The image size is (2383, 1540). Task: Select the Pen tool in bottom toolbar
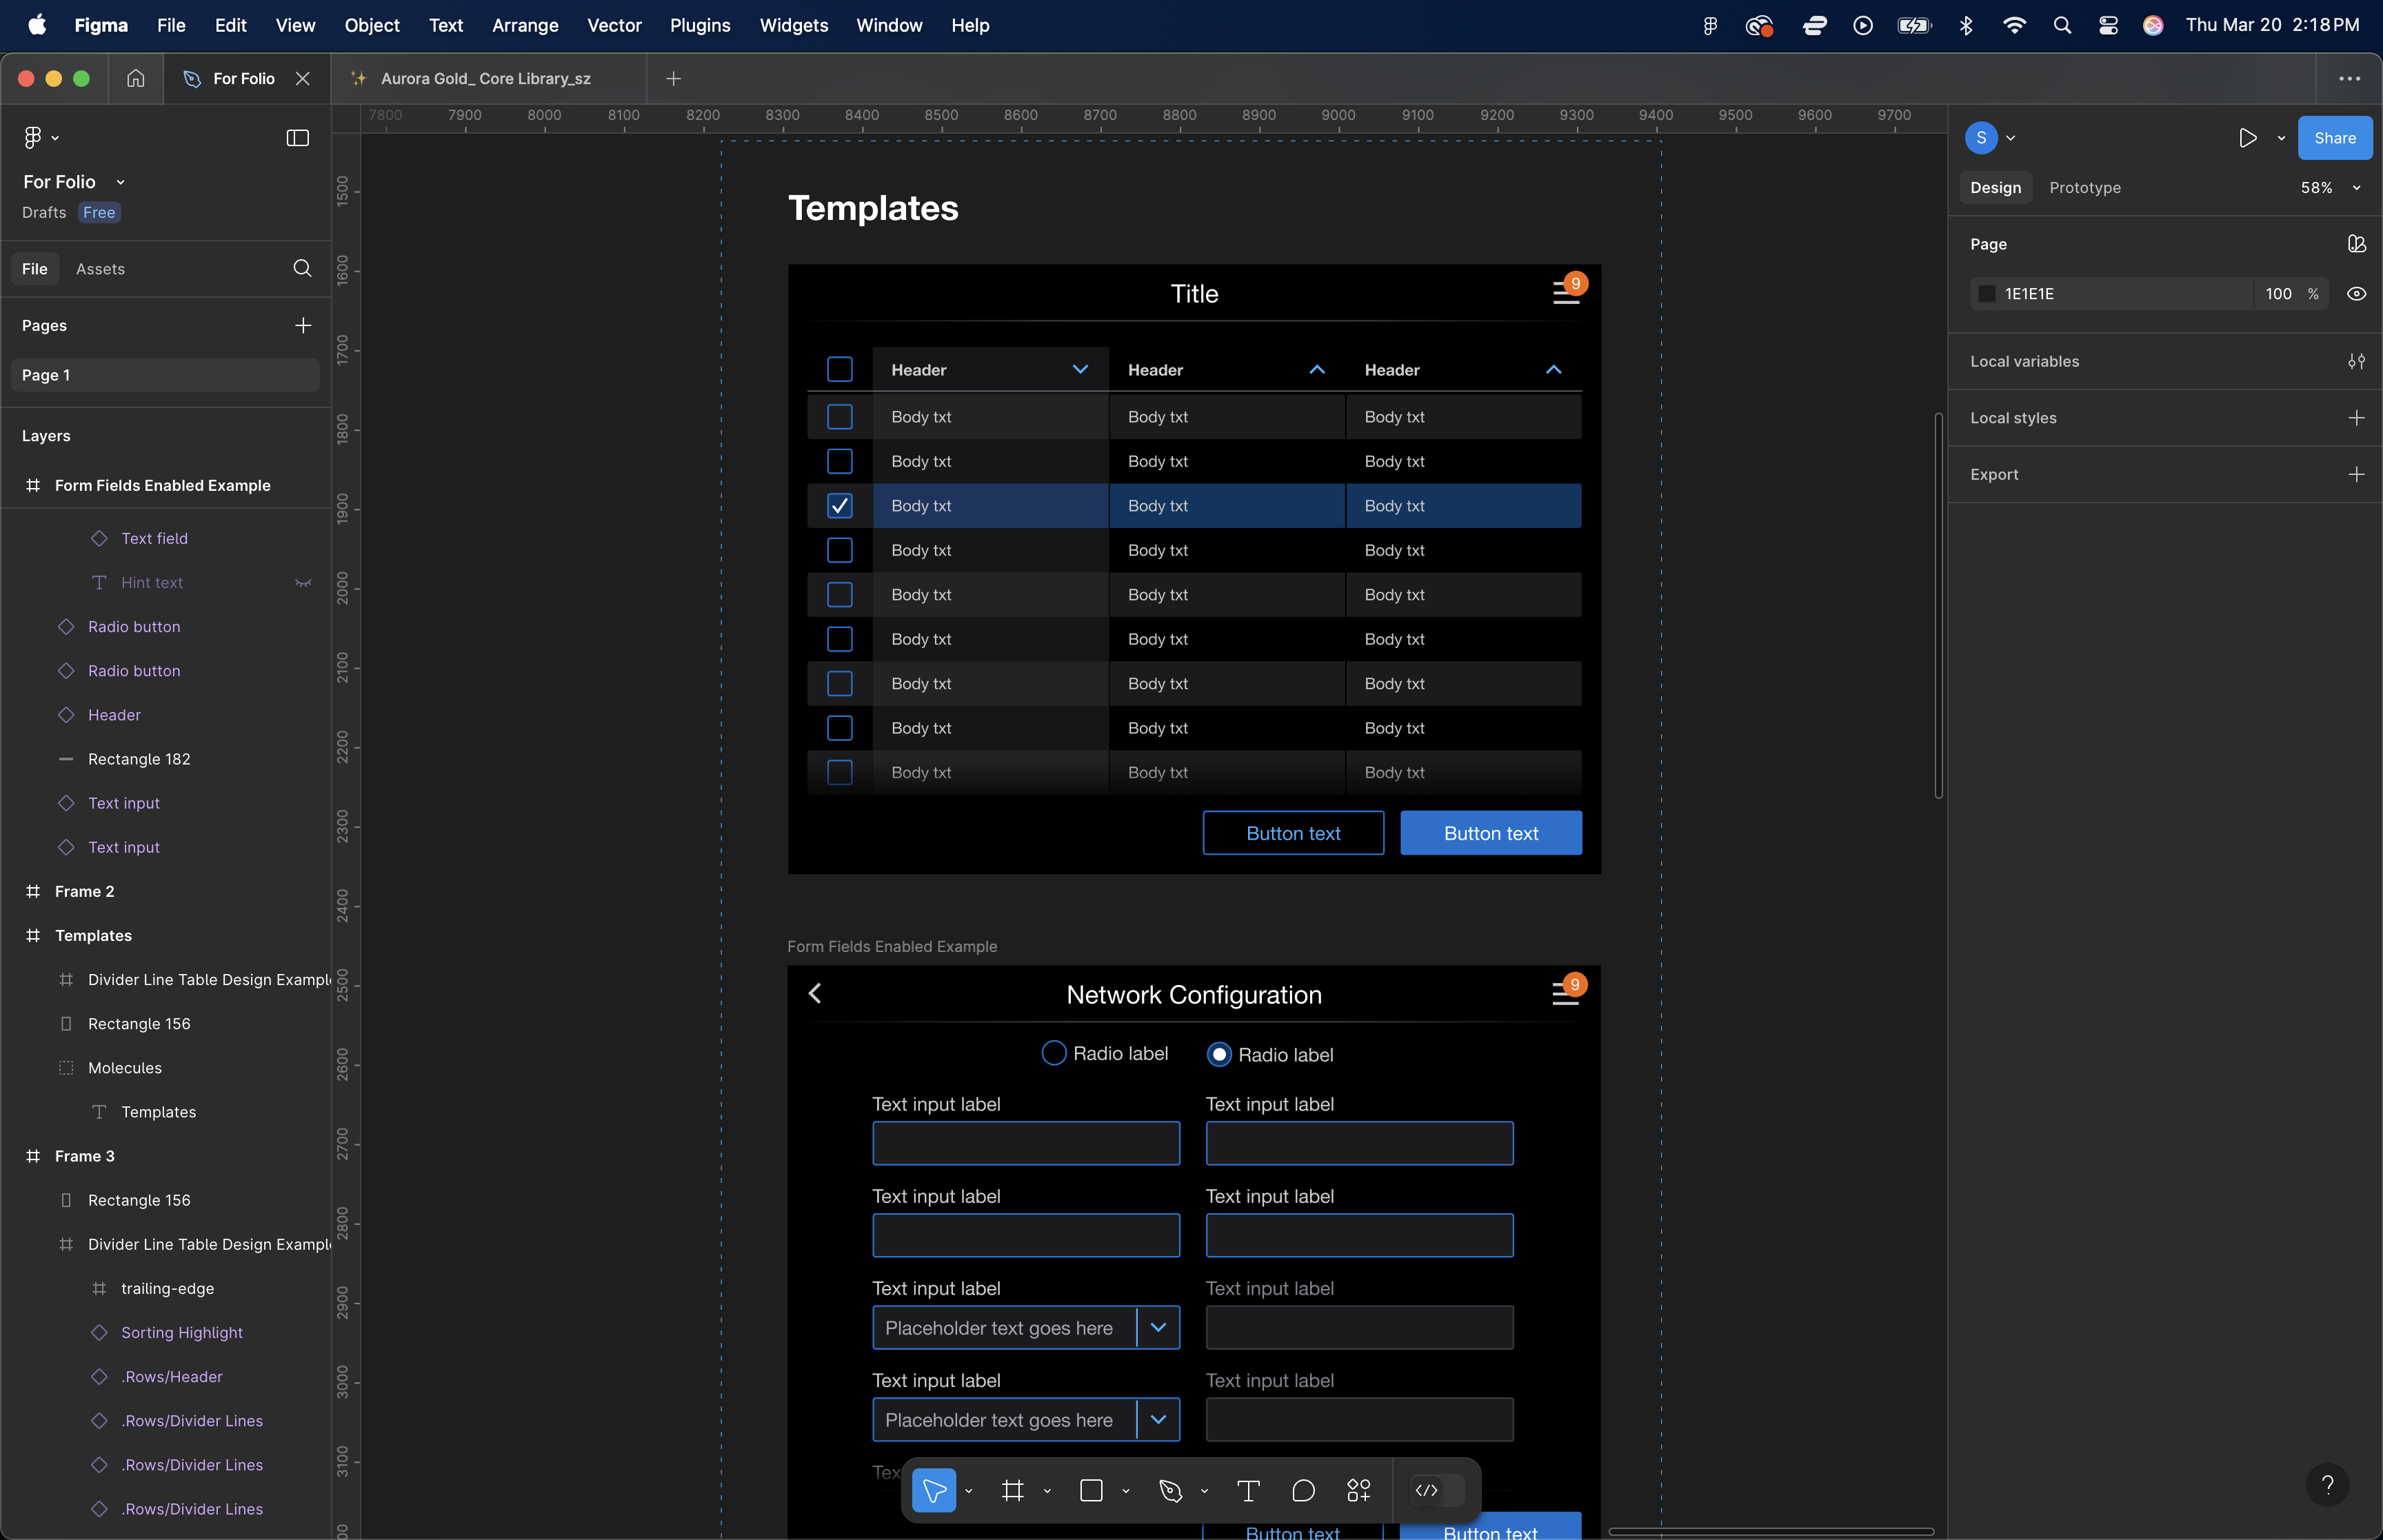(1170, 1491)
